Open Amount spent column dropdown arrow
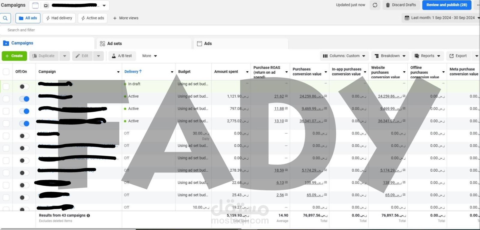This screenshot has height=230, width=480. pos(247,72)
